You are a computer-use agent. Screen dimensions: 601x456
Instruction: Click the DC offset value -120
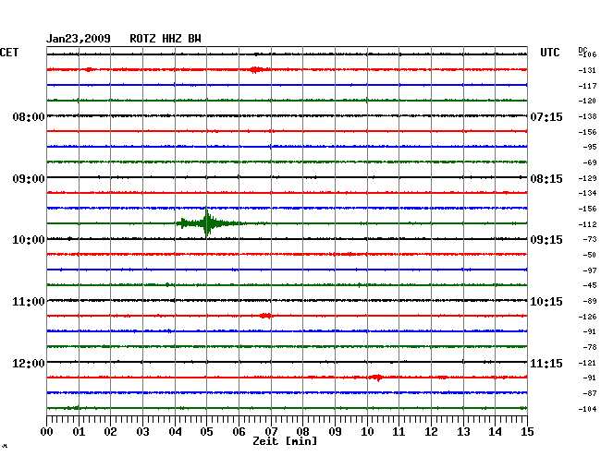[x=587, y=101]
